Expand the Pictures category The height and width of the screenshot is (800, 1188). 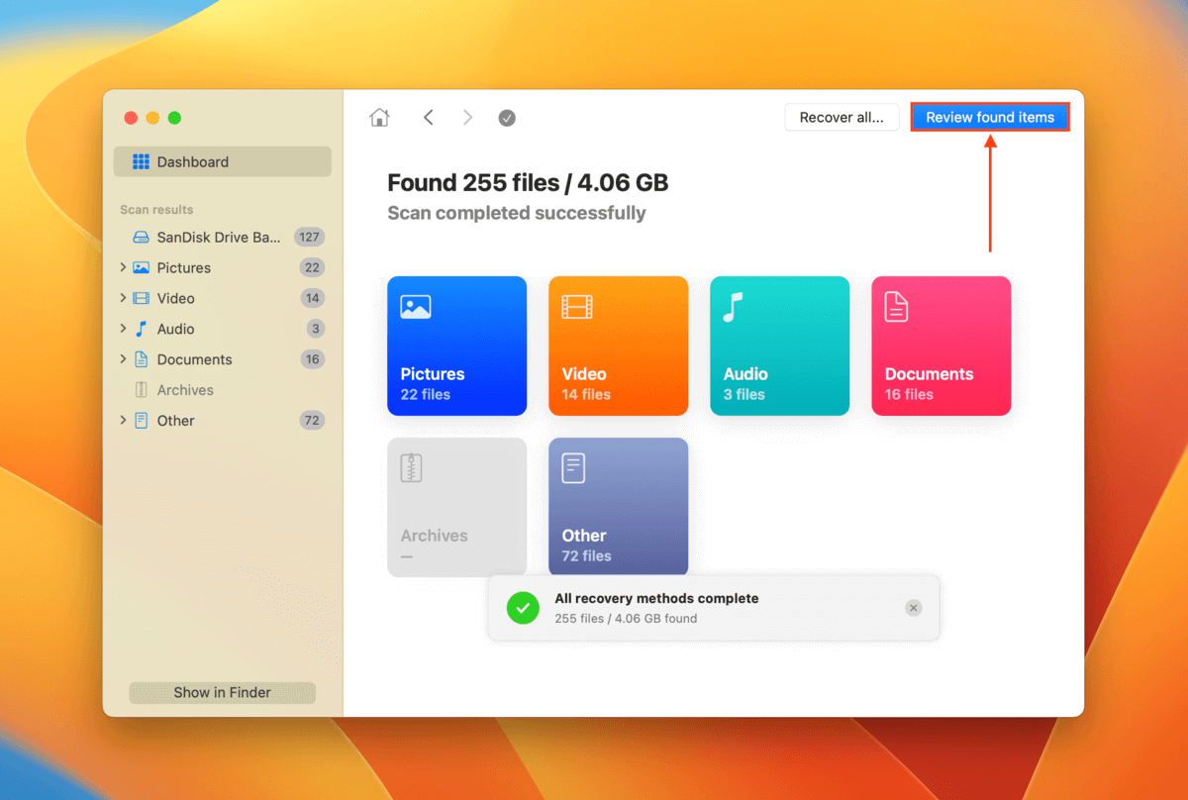pos(123,267)
